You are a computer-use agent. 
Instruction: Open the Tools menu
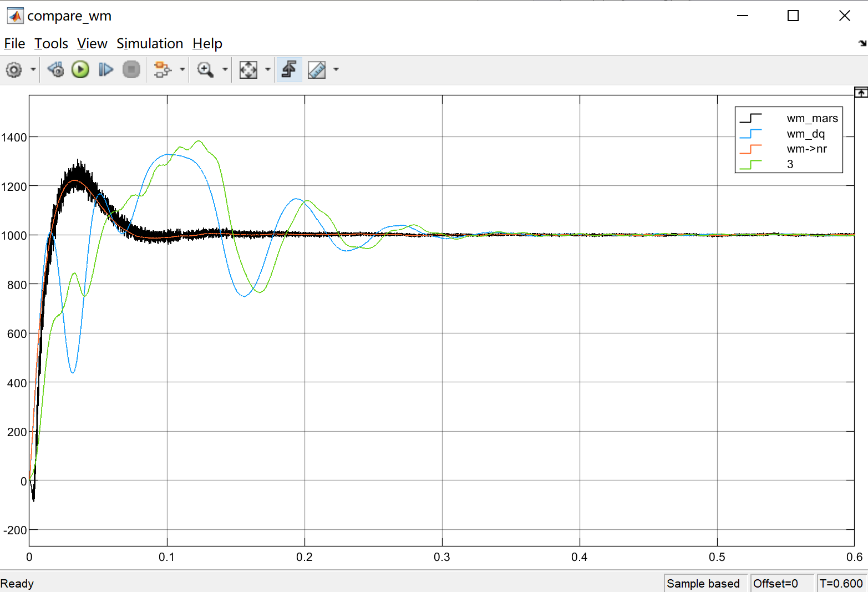pos(51,44)
